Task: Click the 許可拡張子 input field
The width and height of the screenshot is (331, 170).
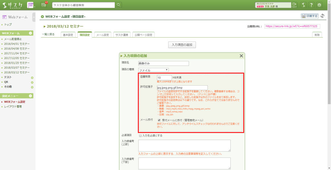Action: click(182, 88)
